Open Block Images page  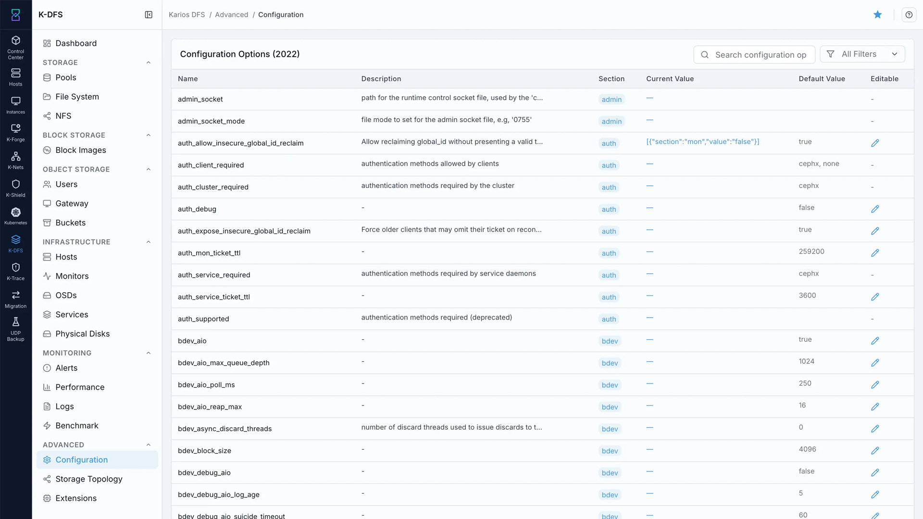(97, 150)
